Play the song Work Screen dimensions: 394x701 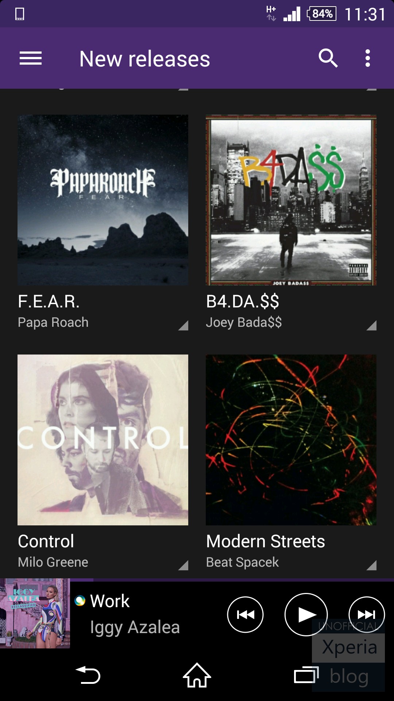click(306, 614)
